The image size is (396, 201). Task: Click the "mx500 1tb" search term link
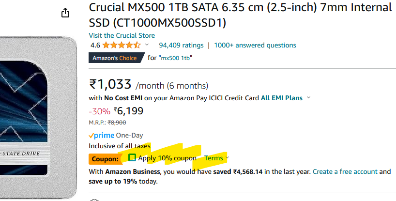pos(175,58)
